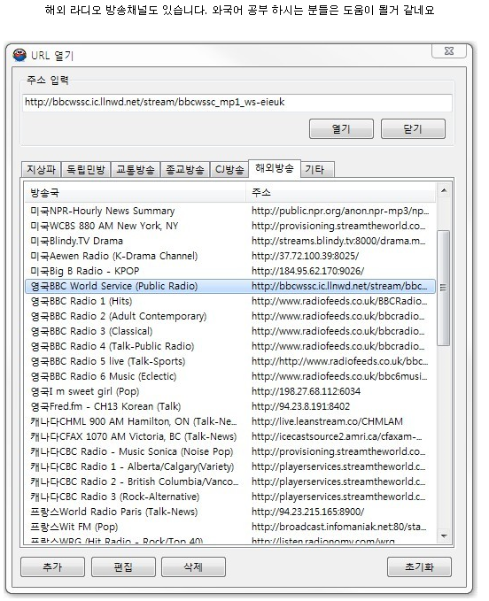Click the icecastsource2.amri.ca address cell

[x=337, y=436]
